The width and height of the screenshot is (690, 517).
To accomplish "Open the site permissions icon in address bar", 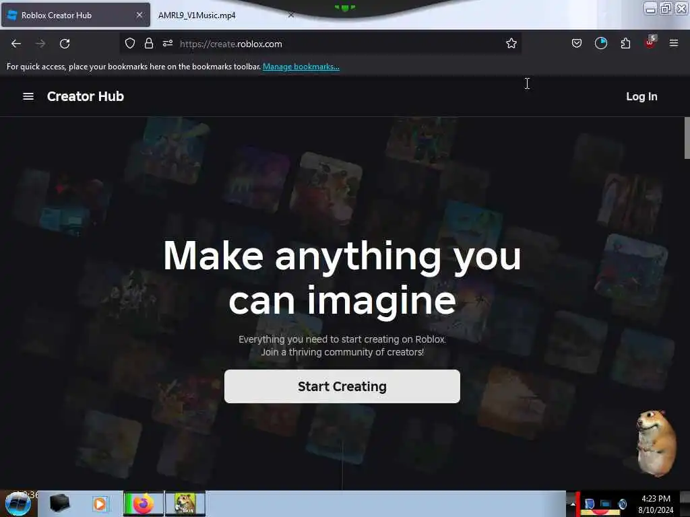I will click(168, 43).
